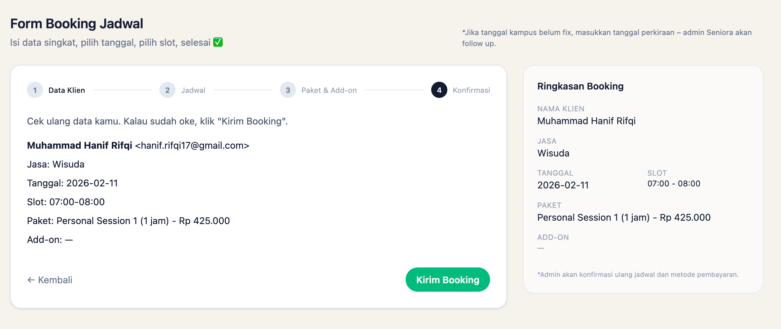Select the Data Klien step label
This screenshot has width=781, height=329.
click(x=67, y=90)
